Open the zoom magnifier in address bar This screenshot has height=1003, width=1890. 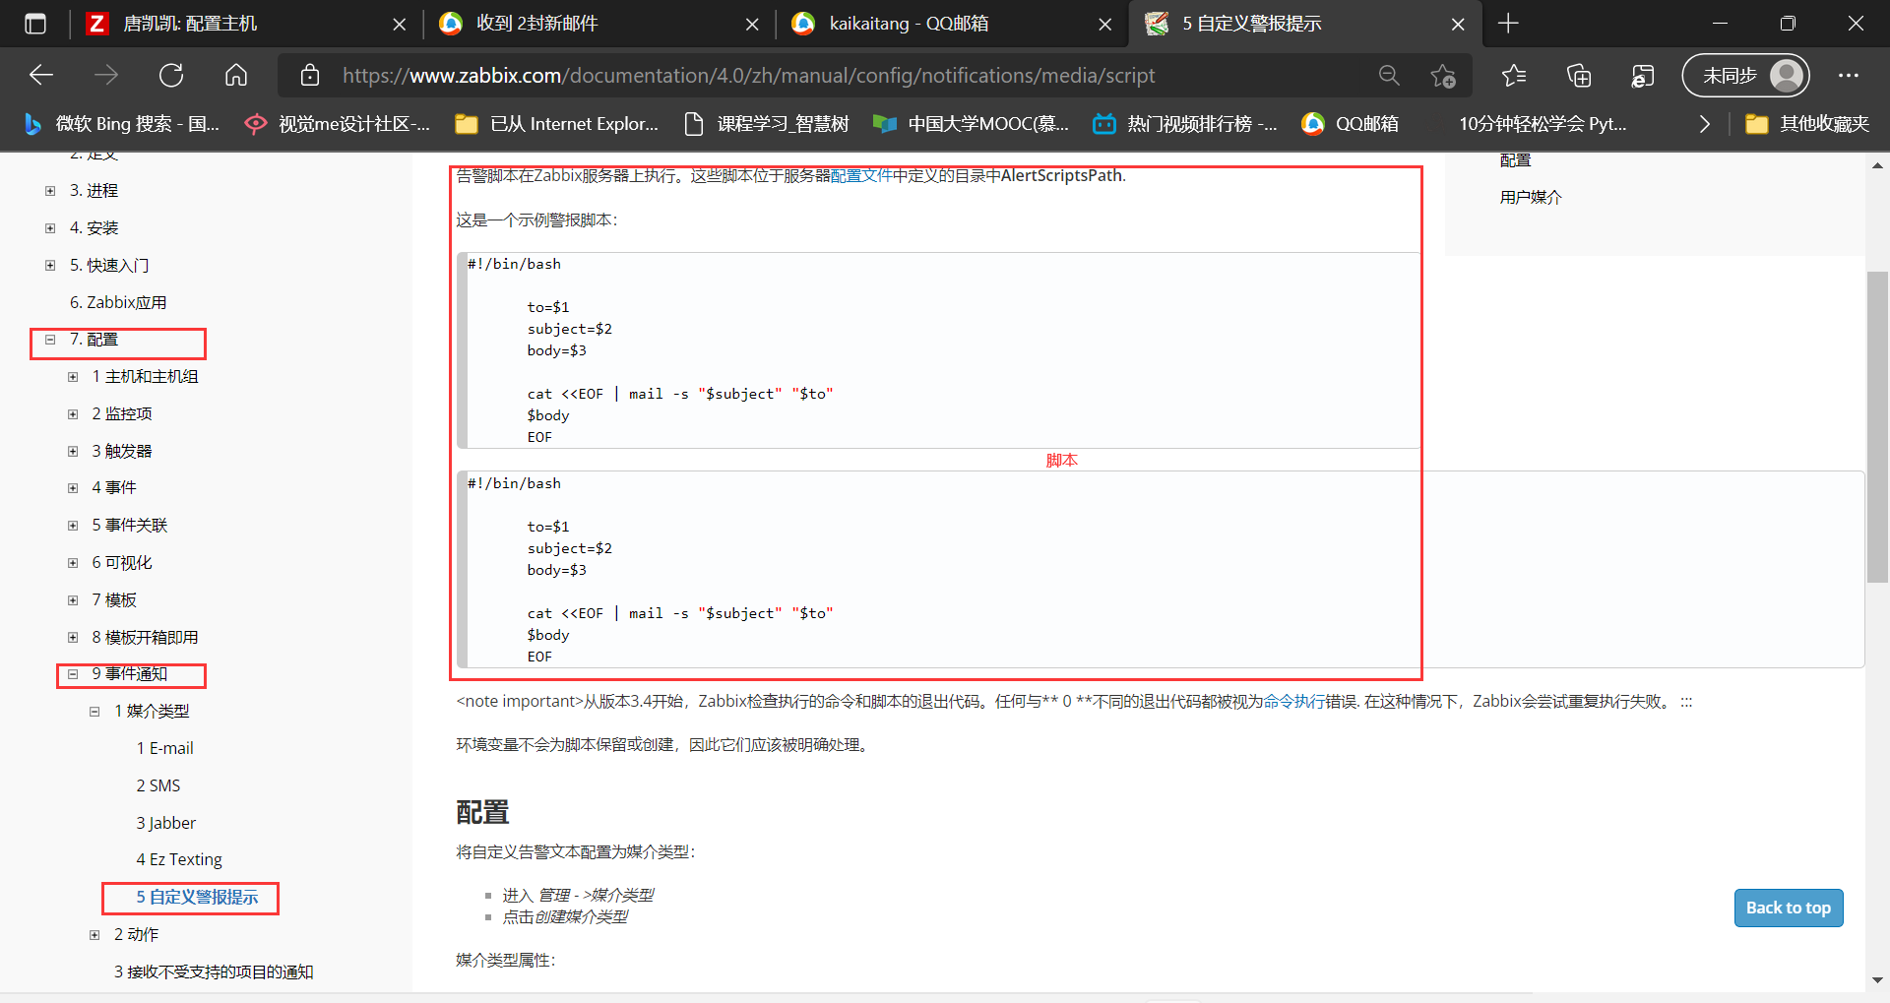1389,75
